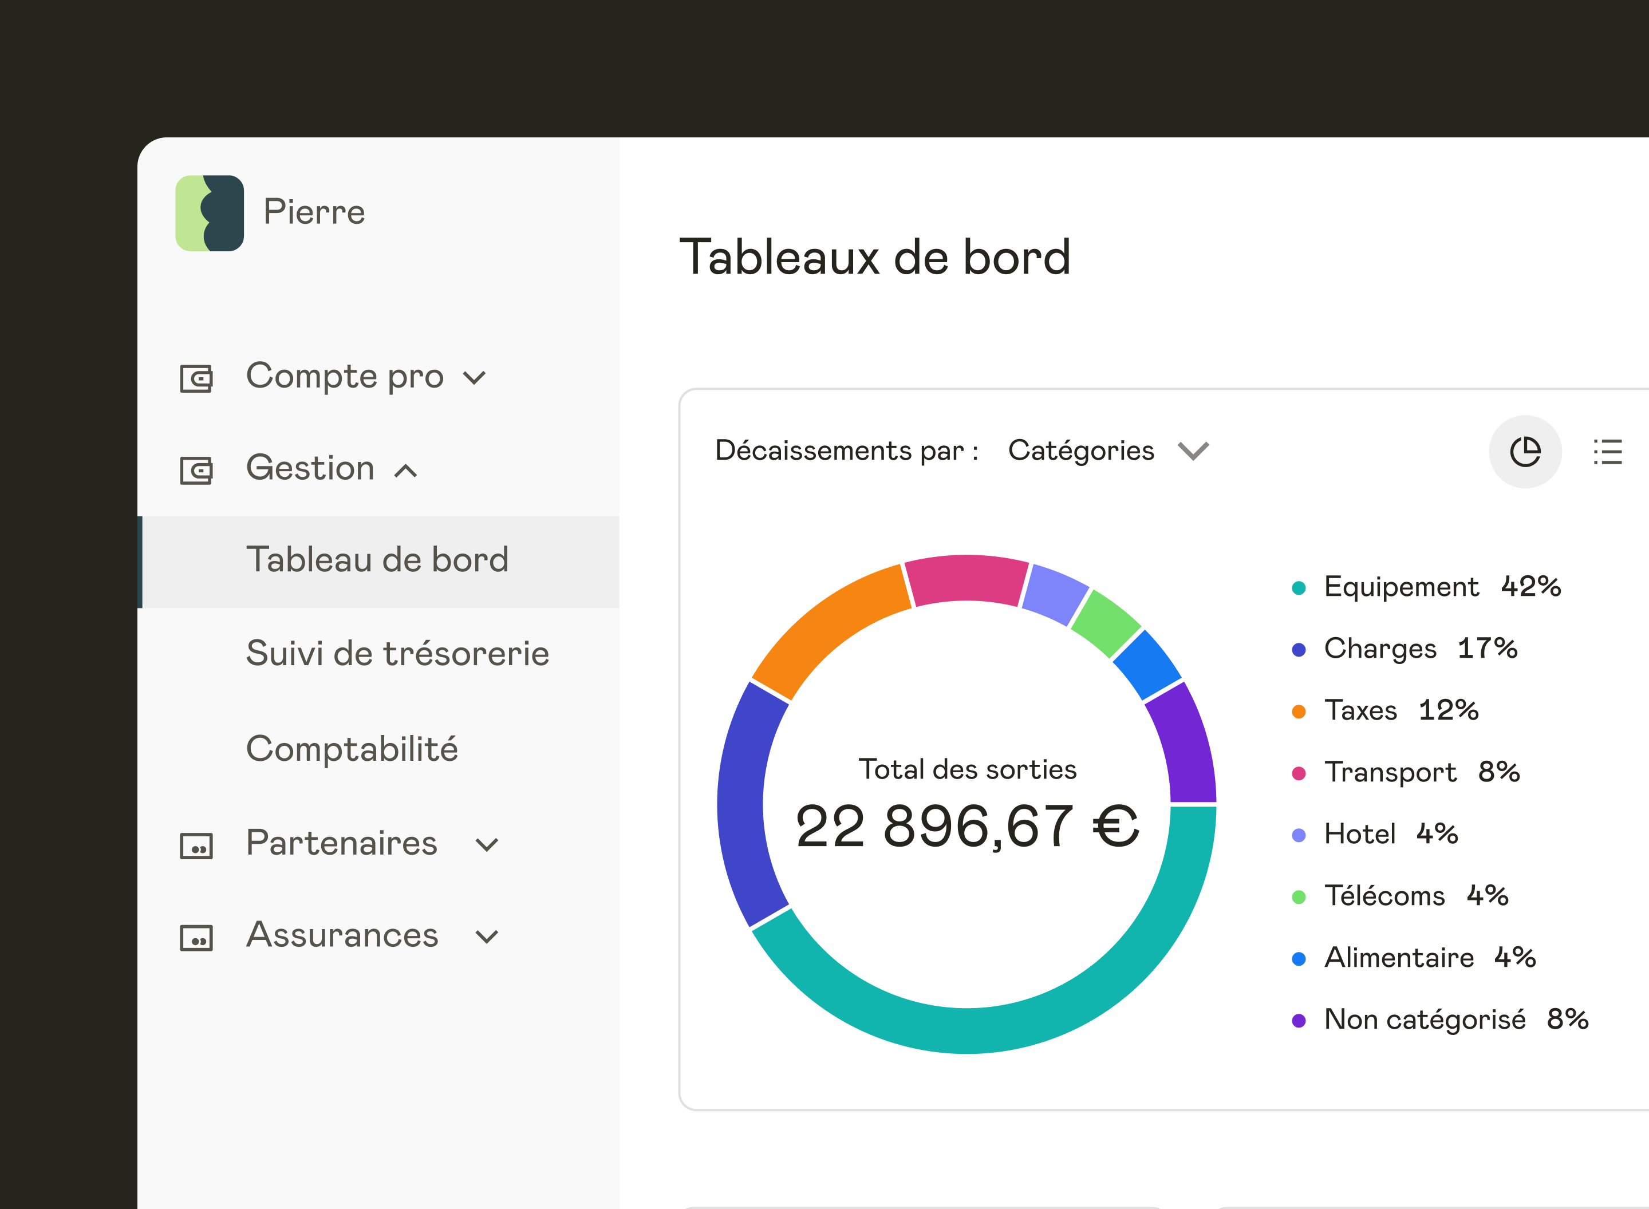Screen dimensions: 1649x1209
Task: Collapse the Gestion section chevron
Action: click(x=405, y=471)
